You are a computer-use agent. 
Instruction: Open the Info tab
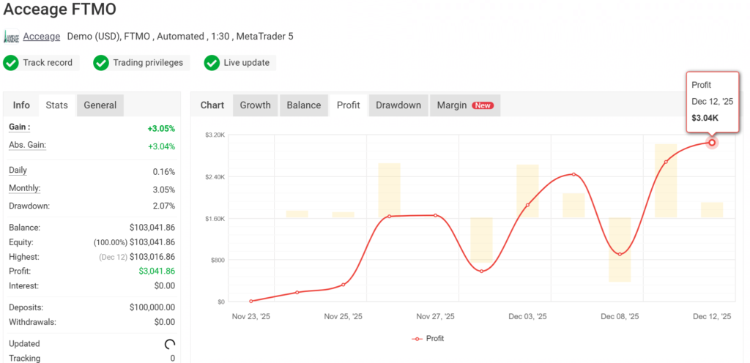[21, 105]
